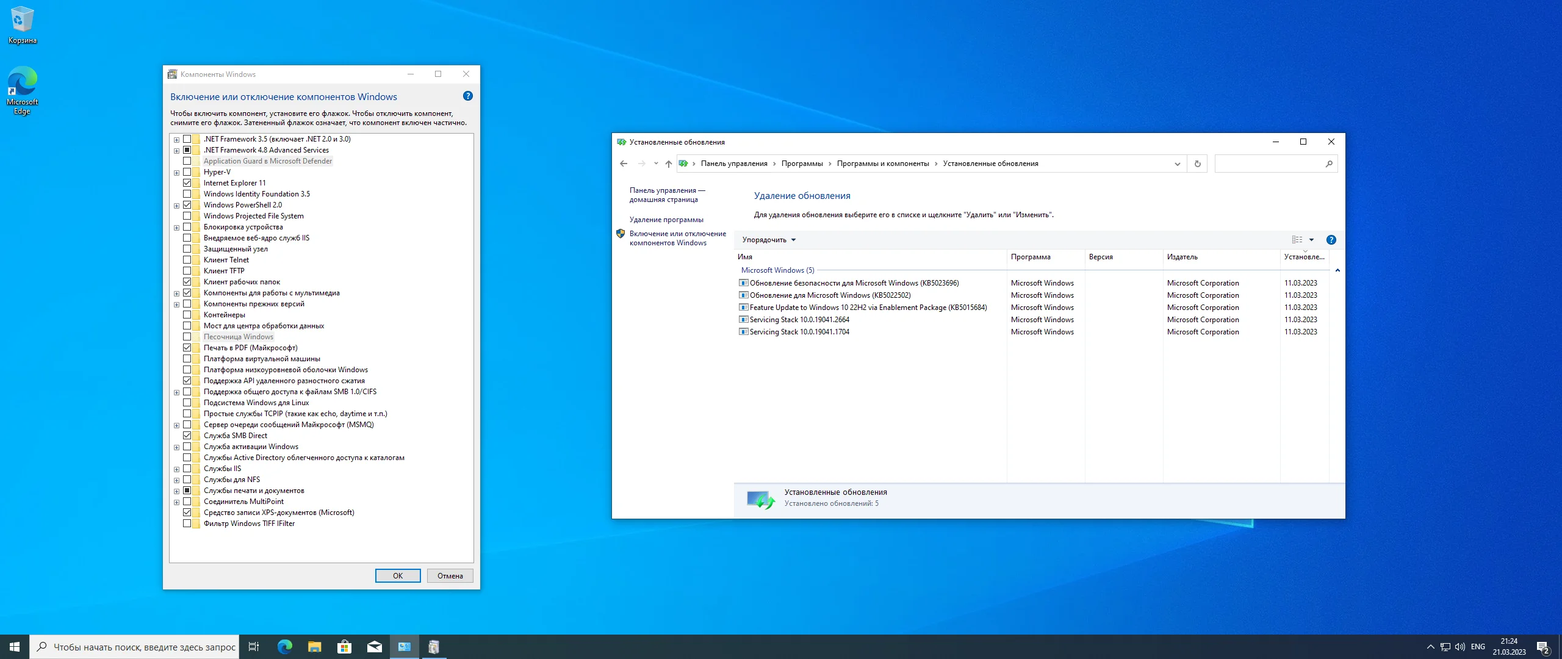Go up one level with up arrow
Screen dimensions: 1562x659
click(668, 164)
